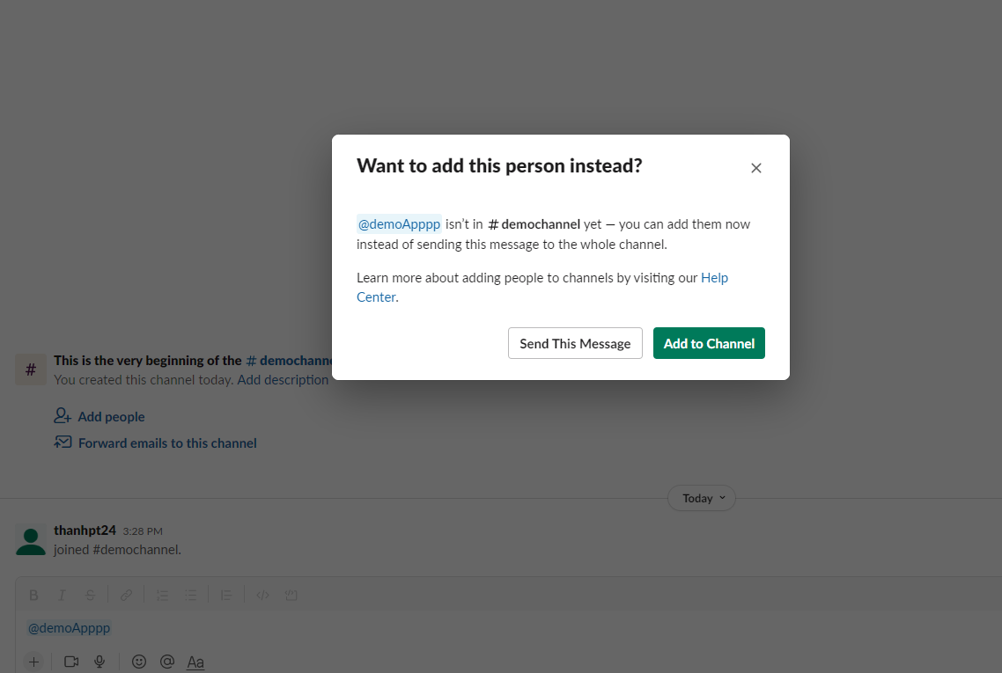Viewport: 1002px width, 673px height.
Task: Click the forward emails envelope icon
Action: [63, 442]
